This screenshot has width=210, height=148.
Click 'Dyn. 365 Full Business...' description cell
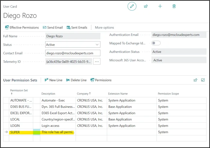click(x=58, y=107)
